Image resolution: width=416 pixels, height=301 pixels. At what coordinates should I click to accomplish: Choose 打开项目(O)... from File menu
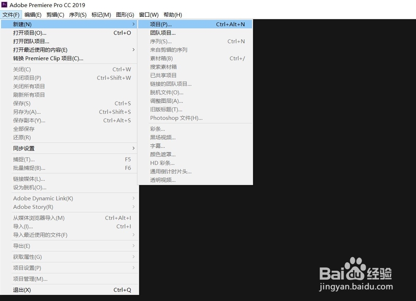[x=69, y=33]
